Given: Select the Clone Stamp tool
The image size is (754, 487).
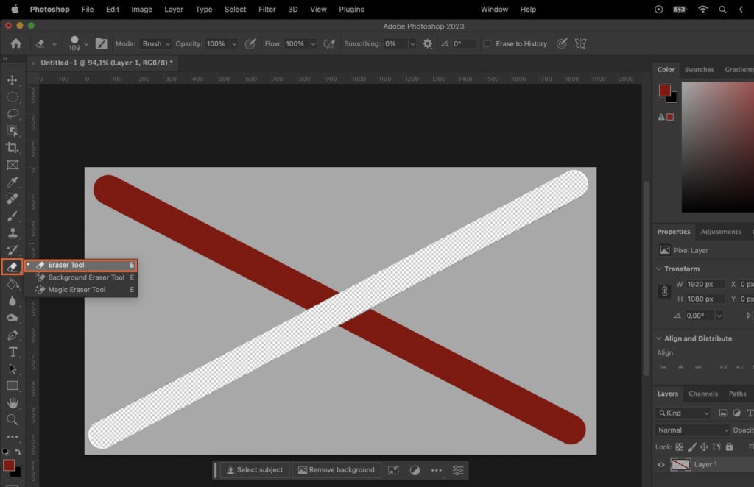Looking at the screenshot, I should click(x=12, y=233).
